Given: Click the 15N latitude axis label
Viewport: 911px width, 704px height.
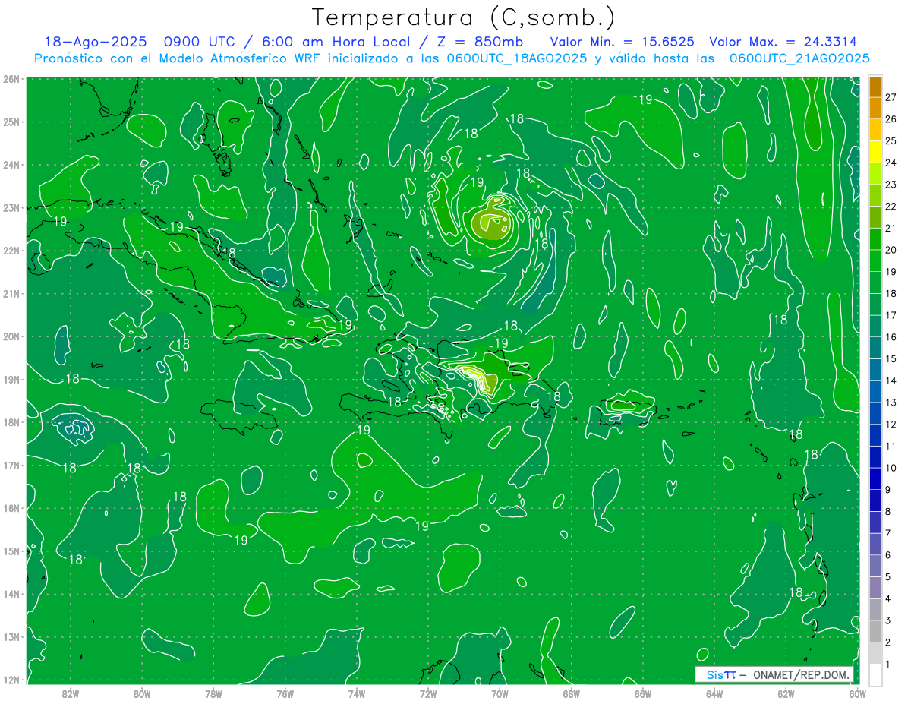Looking at the screenshot, I should pyautogui.click(x=11, y=551).
